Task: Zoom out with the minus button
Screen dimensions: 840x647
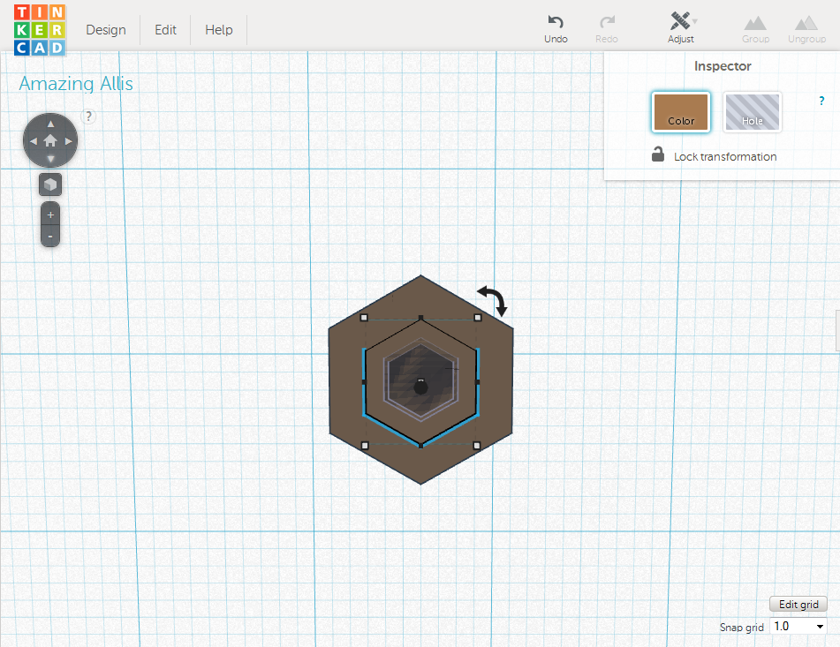Action: tap(50, 236)
